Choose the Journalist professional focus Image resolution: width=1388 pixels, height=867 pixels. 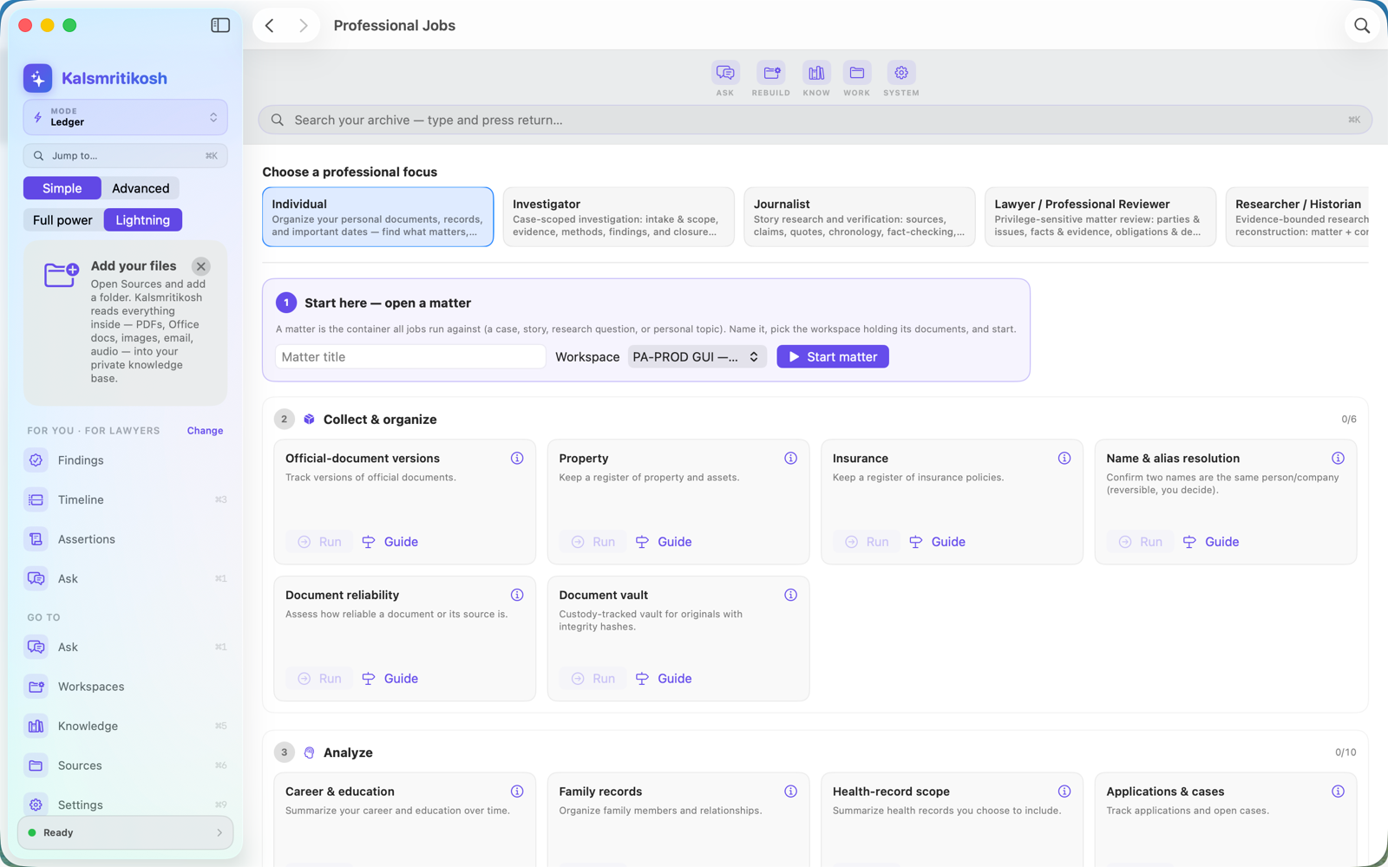[860, 217]
